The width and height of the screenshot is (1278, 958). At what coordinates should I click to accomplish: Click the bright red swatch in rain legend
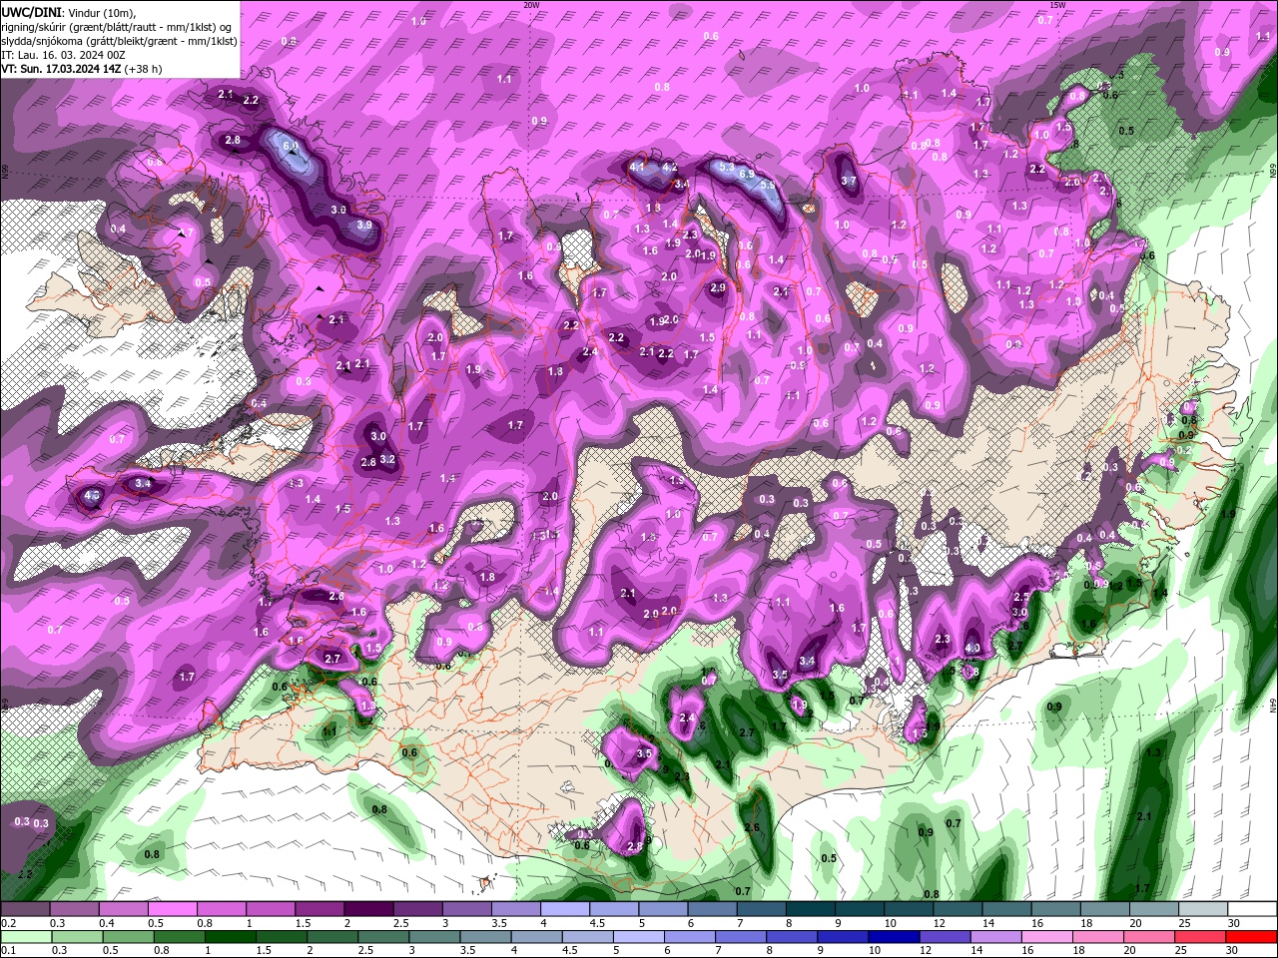coord(1252,937)
